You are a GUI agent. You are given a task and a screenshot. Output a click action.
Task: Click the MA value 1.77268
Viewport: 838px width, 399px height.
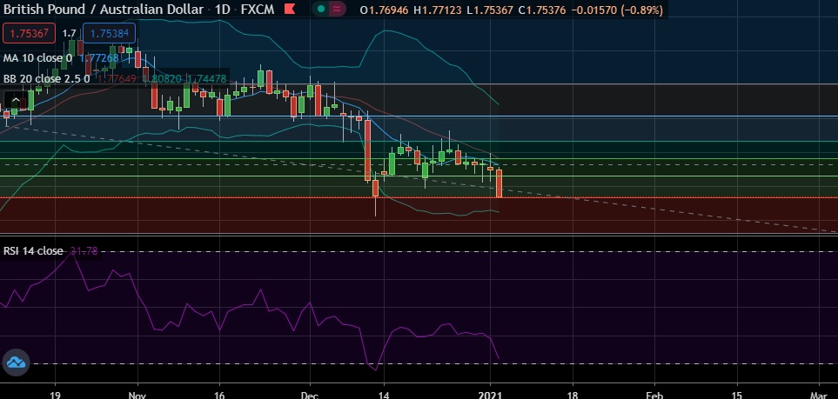pos(100,57)
